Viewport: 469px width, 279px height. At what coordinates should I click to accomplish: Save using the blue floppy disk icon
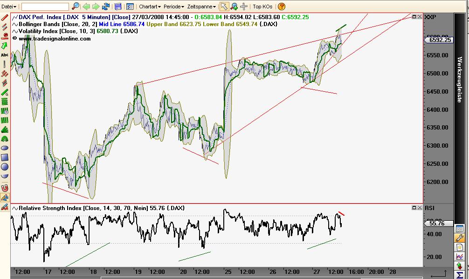(118, 6)
